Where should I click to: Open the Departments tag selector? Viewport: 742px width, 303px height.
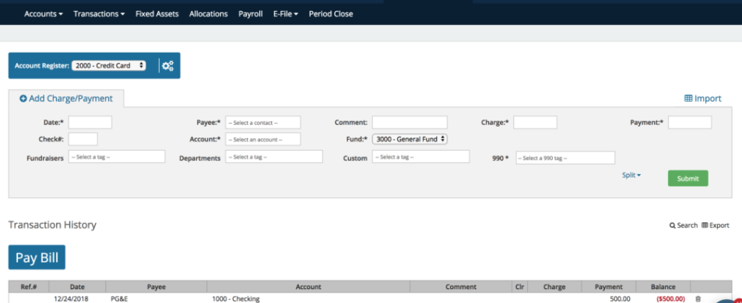pos(274,157)
